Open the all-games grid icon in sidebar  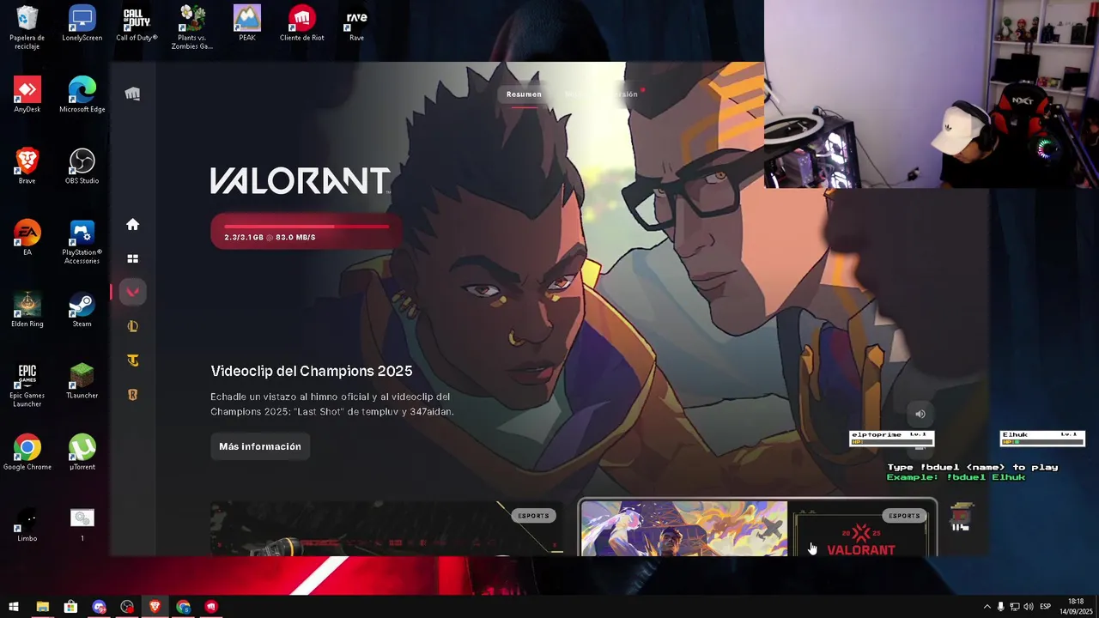tap(132, 258)
